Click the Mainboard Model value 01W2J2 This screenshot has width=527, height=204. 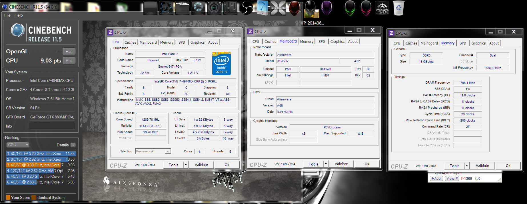point(308,61)
